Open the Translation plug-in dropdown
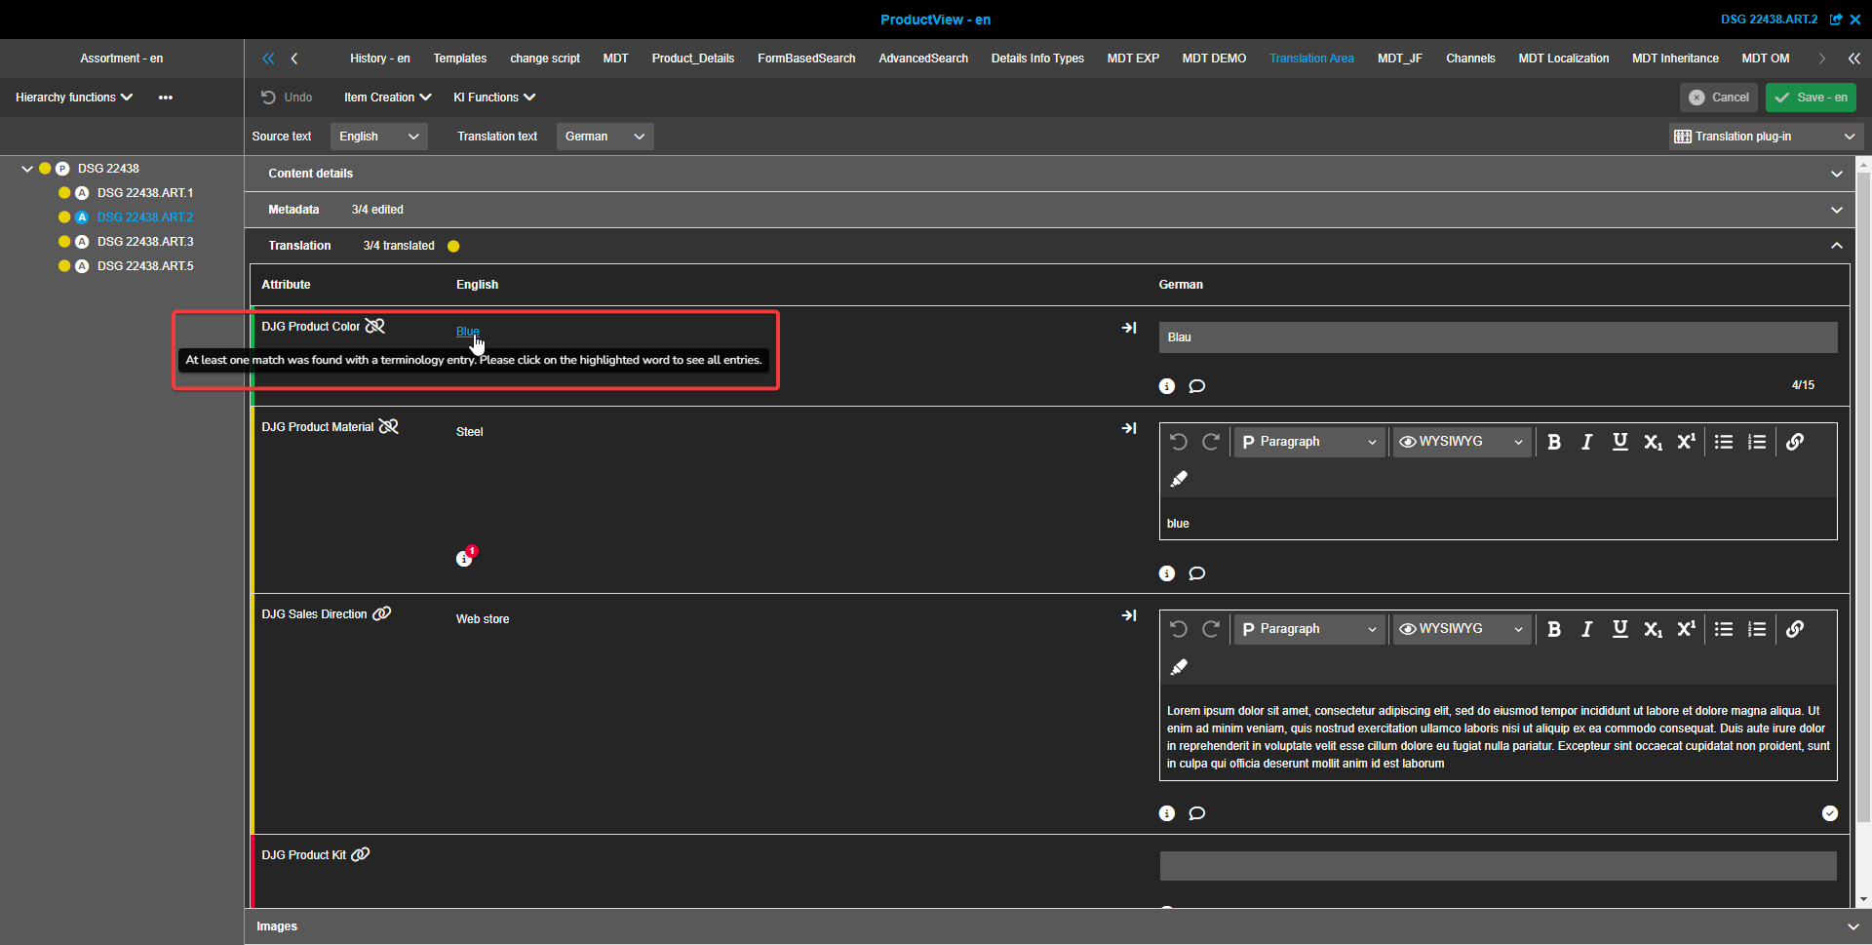The width and height of the screenshot is (1872, 945). pos(1765,137)
